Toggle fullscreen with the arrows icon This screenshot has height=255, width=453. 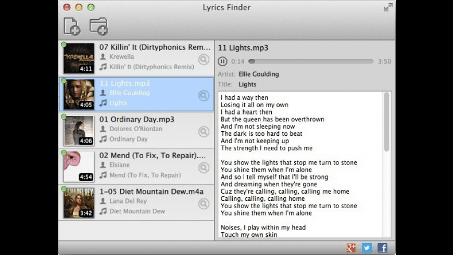pyautogui.click(x=388, y=7)
